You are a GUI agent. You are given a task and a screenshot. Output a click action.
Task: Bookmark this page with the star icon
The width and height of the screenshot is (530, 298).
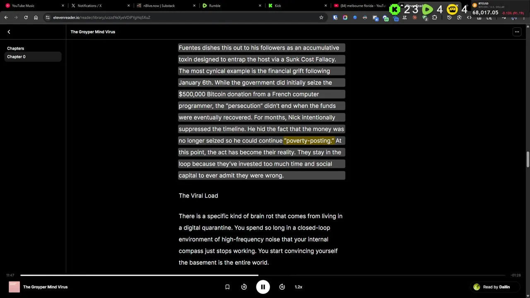point(321,17)
